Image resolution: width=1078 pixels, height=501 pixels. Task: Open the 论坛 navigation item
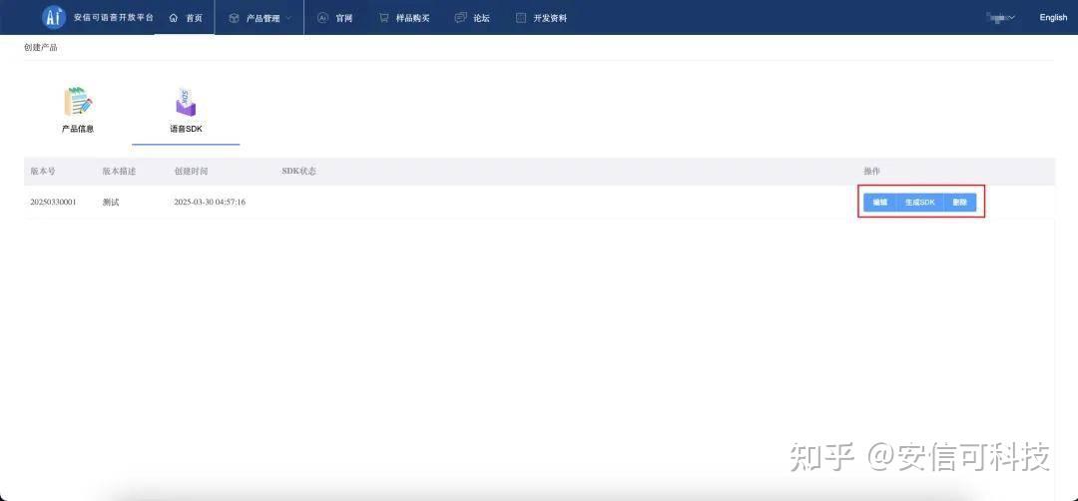coord(481,19)
